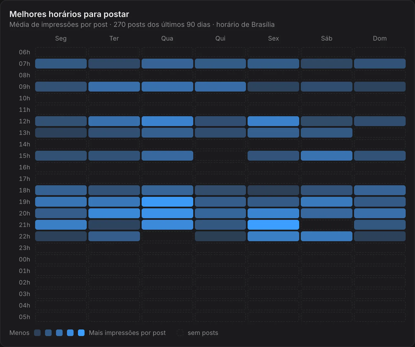This screenshot has width=415, height=347.
Task: Select the Friday 21h heatmap cell
Action: 273,225
